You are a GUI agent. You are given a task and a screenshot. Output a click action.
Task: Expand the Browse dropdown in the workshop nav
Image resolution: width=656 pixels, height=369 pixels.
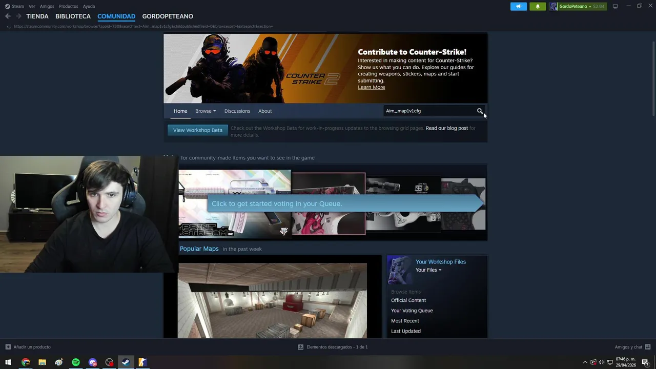tap(206, 111)
